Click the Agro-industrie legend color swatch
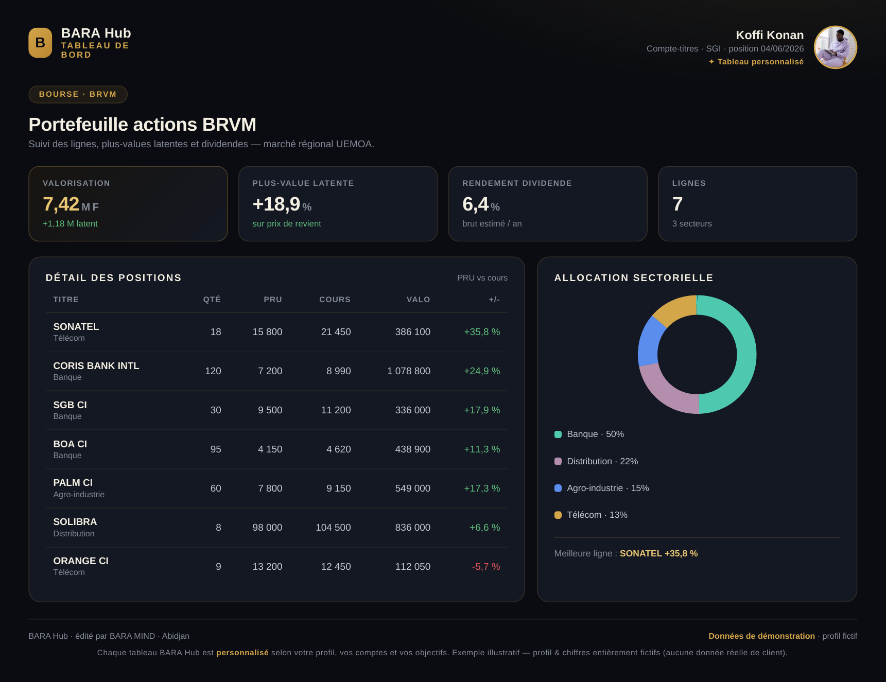The height and width of the screenshot is (682, 886). click(558, 488)
